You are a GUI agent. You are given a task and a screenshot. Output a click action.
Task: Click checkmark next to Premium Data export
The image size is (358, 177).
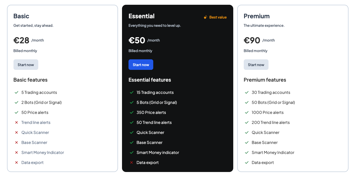point(247,162)
